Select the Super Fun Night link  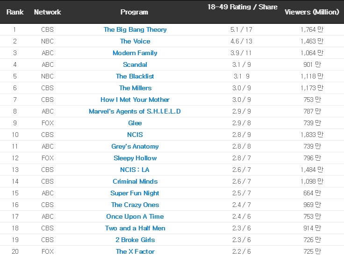135,193
